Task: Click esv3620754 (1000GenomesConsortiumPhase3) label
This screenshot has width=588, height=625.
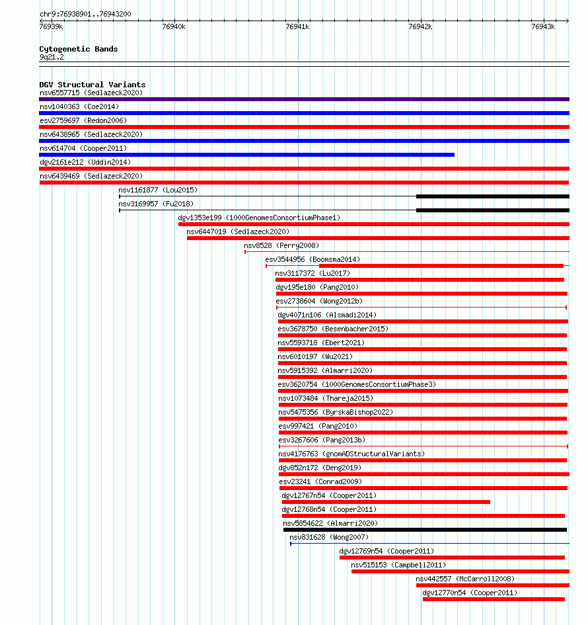Action: click(x=357, y=385)
